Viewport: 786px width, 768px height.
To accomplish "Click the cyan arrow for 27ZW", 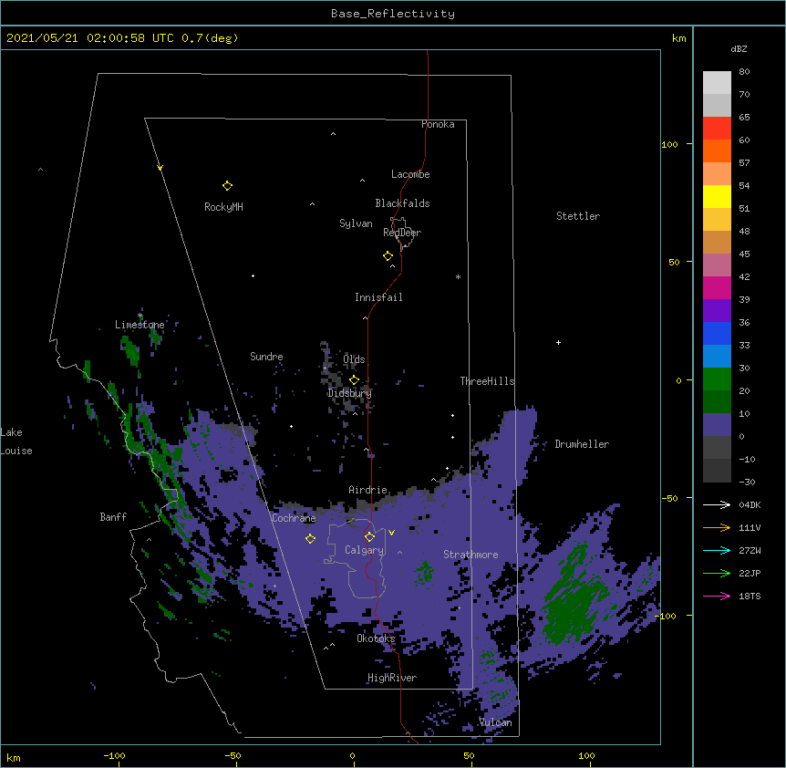I will tap(717, 550).
